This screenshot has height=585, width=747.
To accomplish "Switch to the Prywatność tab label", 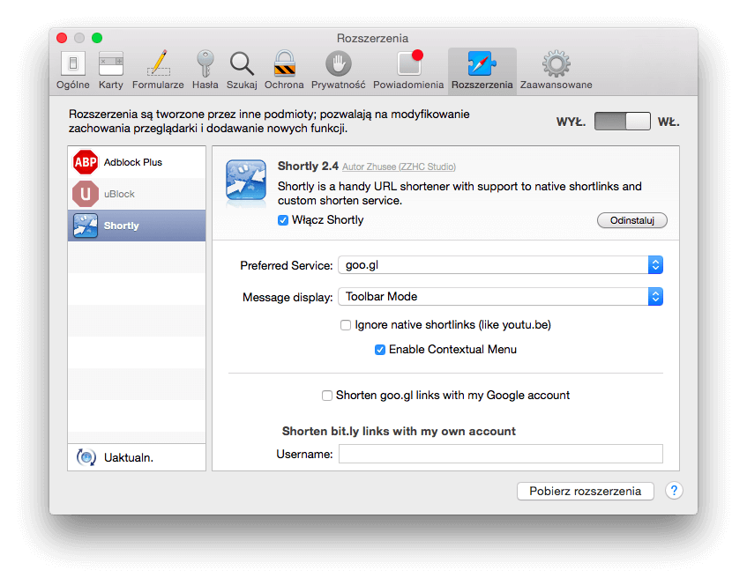I will coord(339,85).
